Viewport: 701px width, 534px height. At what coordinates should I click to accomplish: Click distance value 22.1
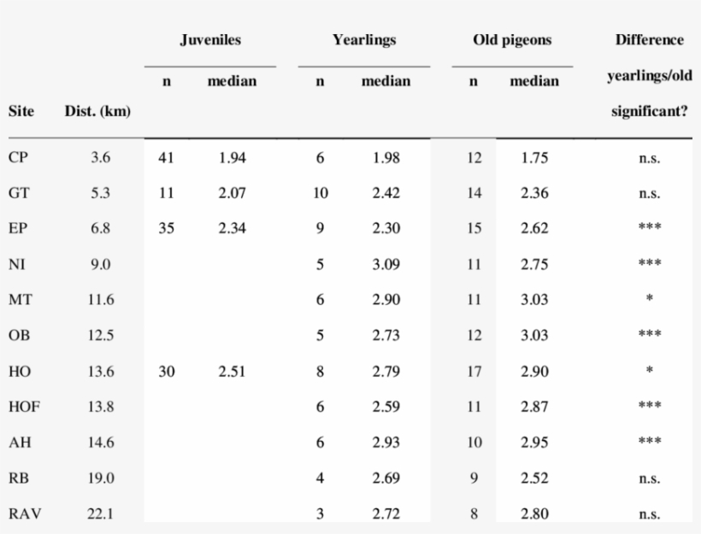click(x=100, y=513)
